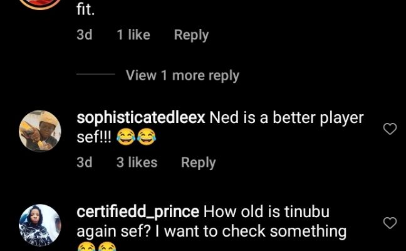Image resolution: width=406 pixels, height=251 pixels.
Task: Click the 3d timestamp beside 3 likes
Action: point(84,163)
